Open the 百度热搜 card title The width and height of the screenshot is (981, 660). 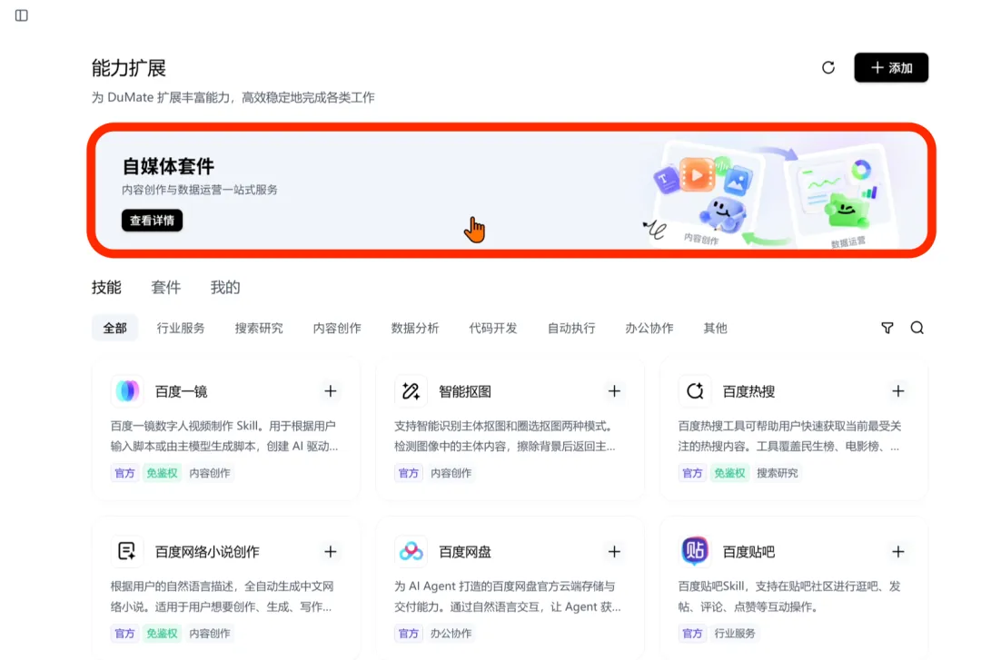[748, 391]
